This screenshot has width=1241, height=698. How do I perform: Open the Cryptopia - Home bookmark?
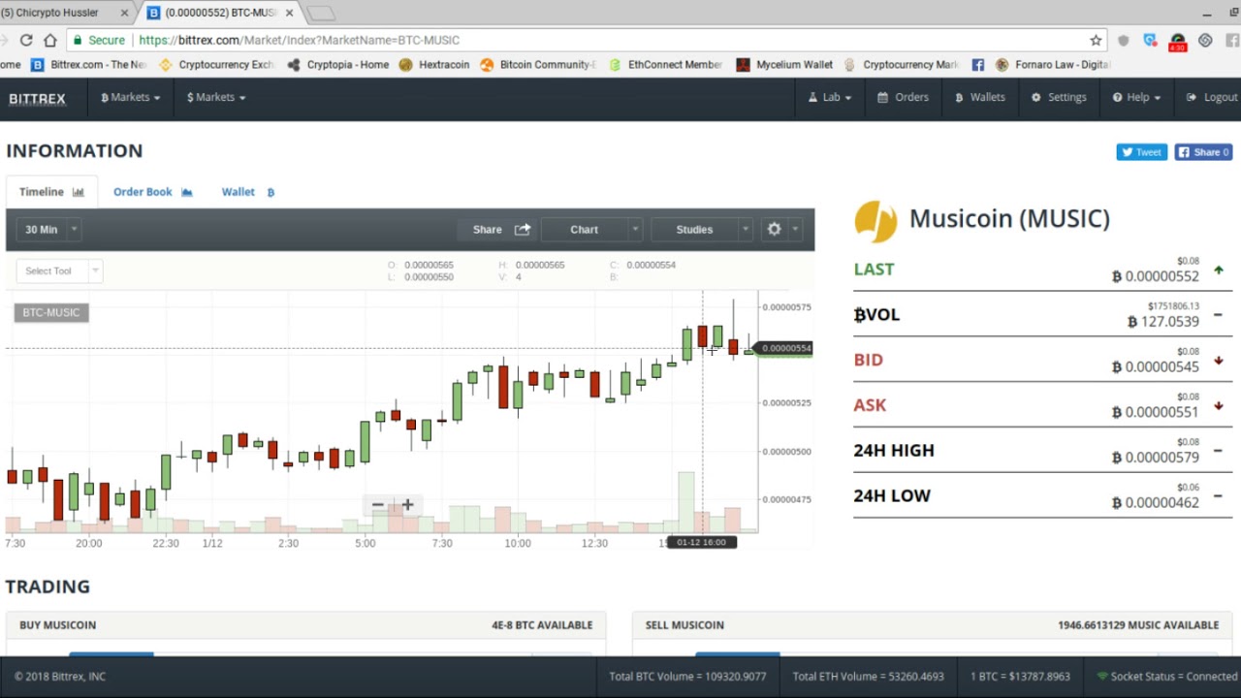click(x=338, y=65)
